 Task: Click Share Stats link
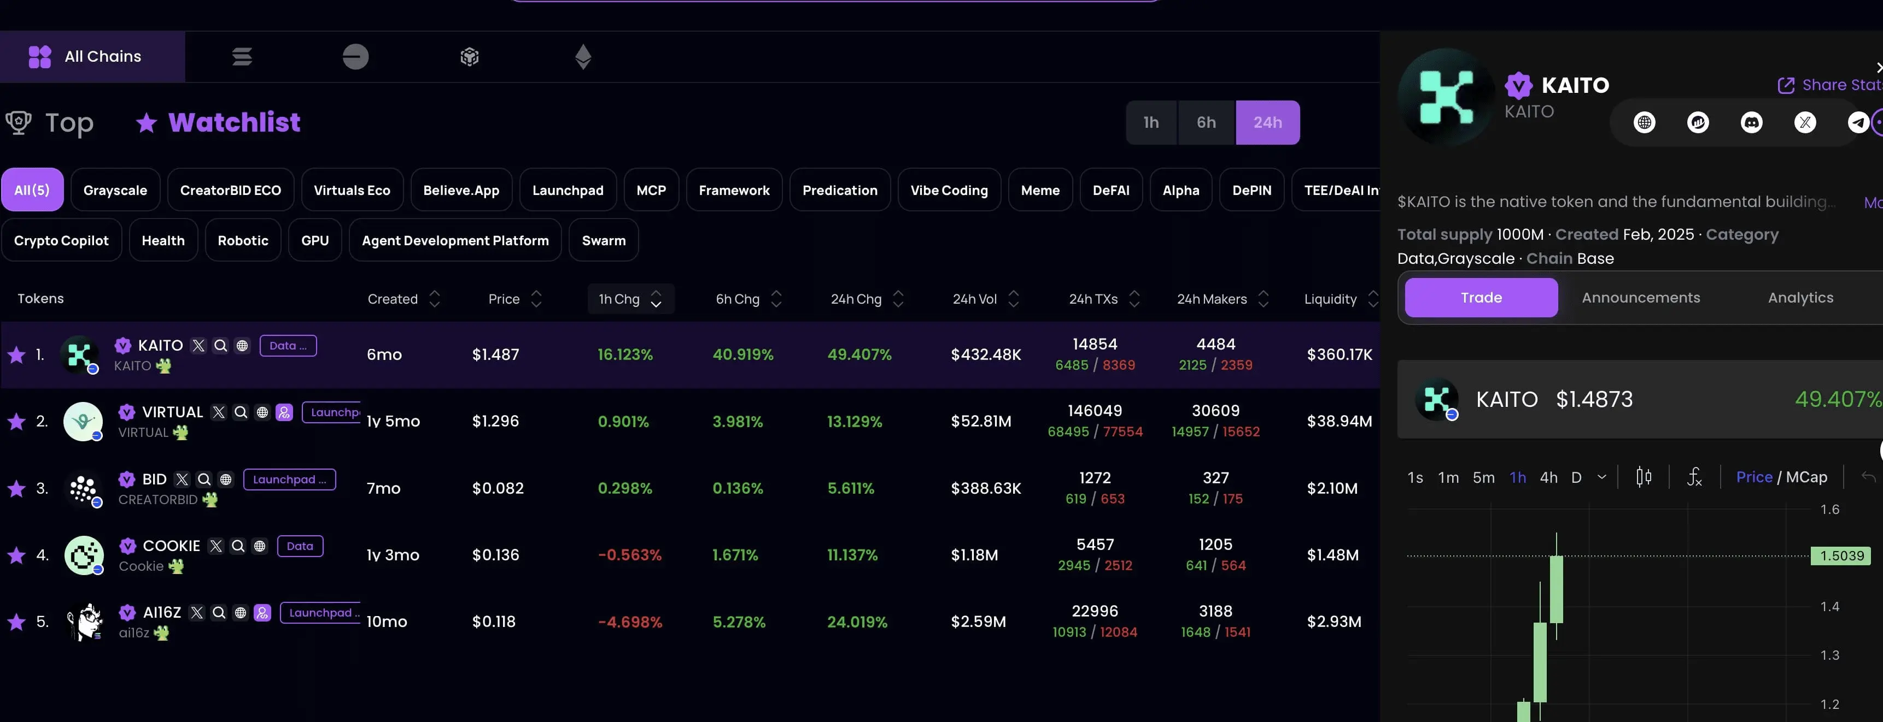point(1831,85)
